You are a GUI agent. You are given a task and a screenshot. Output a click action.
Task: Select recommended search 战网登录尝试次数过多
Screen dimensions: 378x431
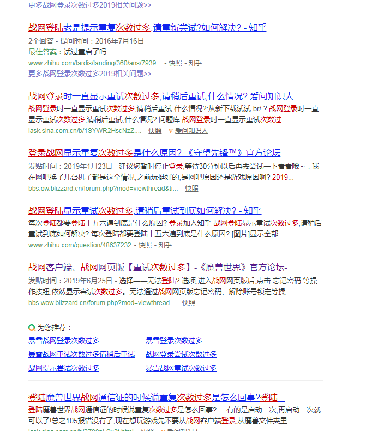pyautogui.click(x=181, y=355)
